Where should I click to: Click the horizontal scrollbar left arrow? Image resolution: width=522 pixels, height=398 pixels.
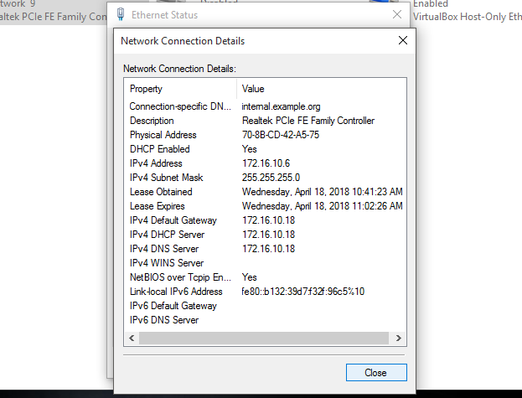coord(132,338)
